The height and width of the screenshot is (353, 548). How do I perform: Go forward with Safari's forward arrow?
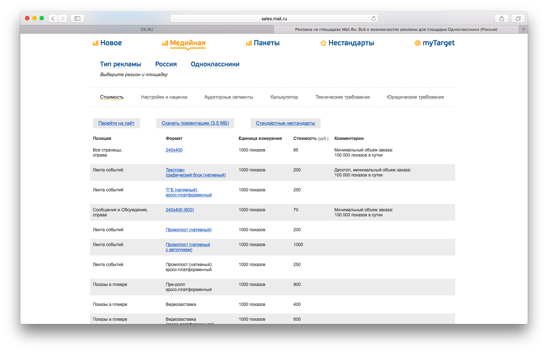[63, 18]
